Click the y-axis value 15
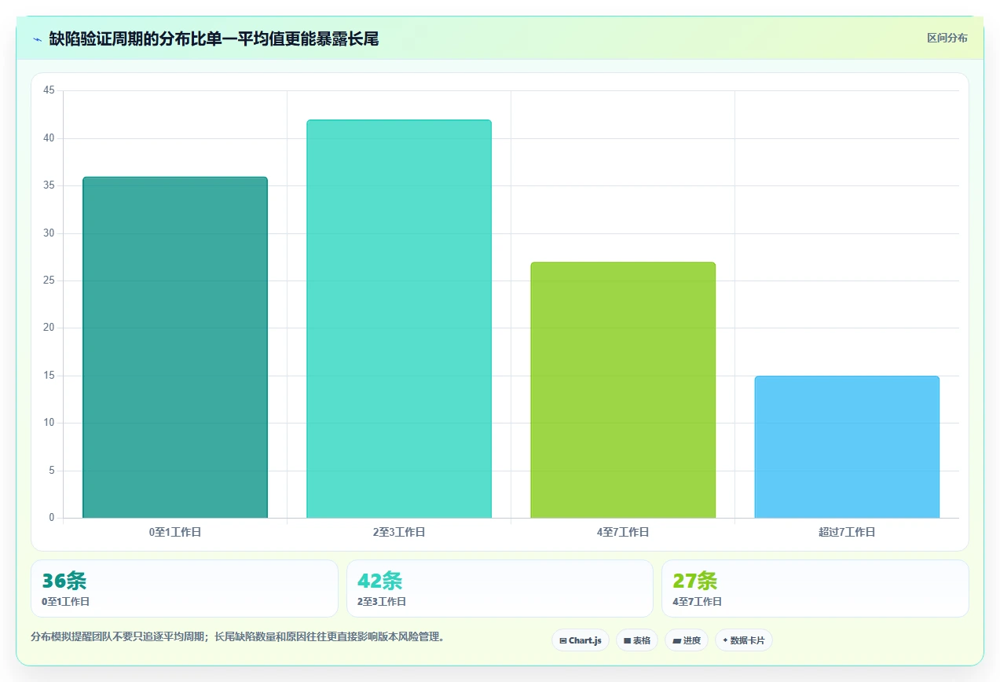 point(49,376)
